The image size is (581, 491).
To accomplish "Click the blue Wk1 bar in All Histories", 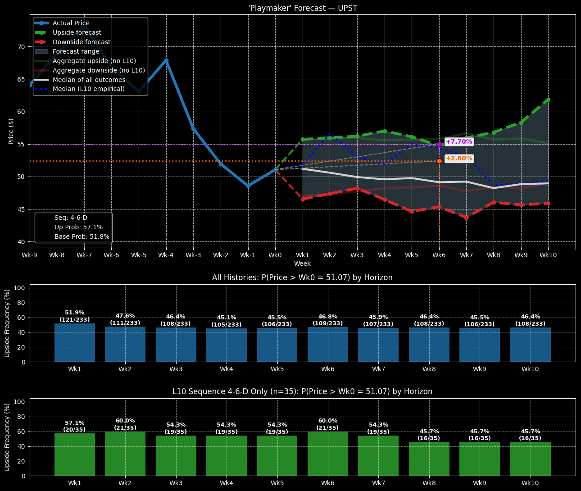I will pyautogui.click(x=75, y=343).
